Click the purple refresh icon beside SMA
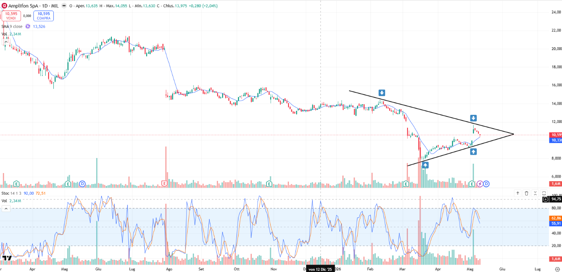Image resolution: width=562 pixels, height=272 pixels. [28, 26]
